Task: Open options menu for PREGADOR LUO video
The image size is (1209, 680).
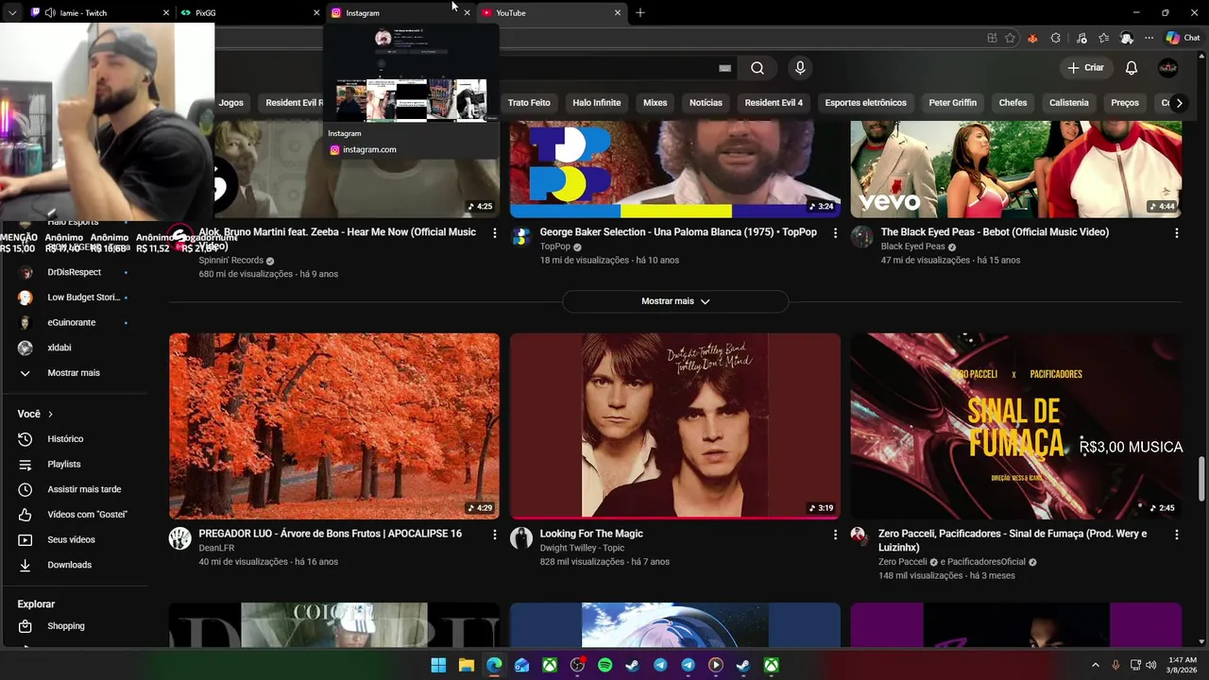Action: 494,535
